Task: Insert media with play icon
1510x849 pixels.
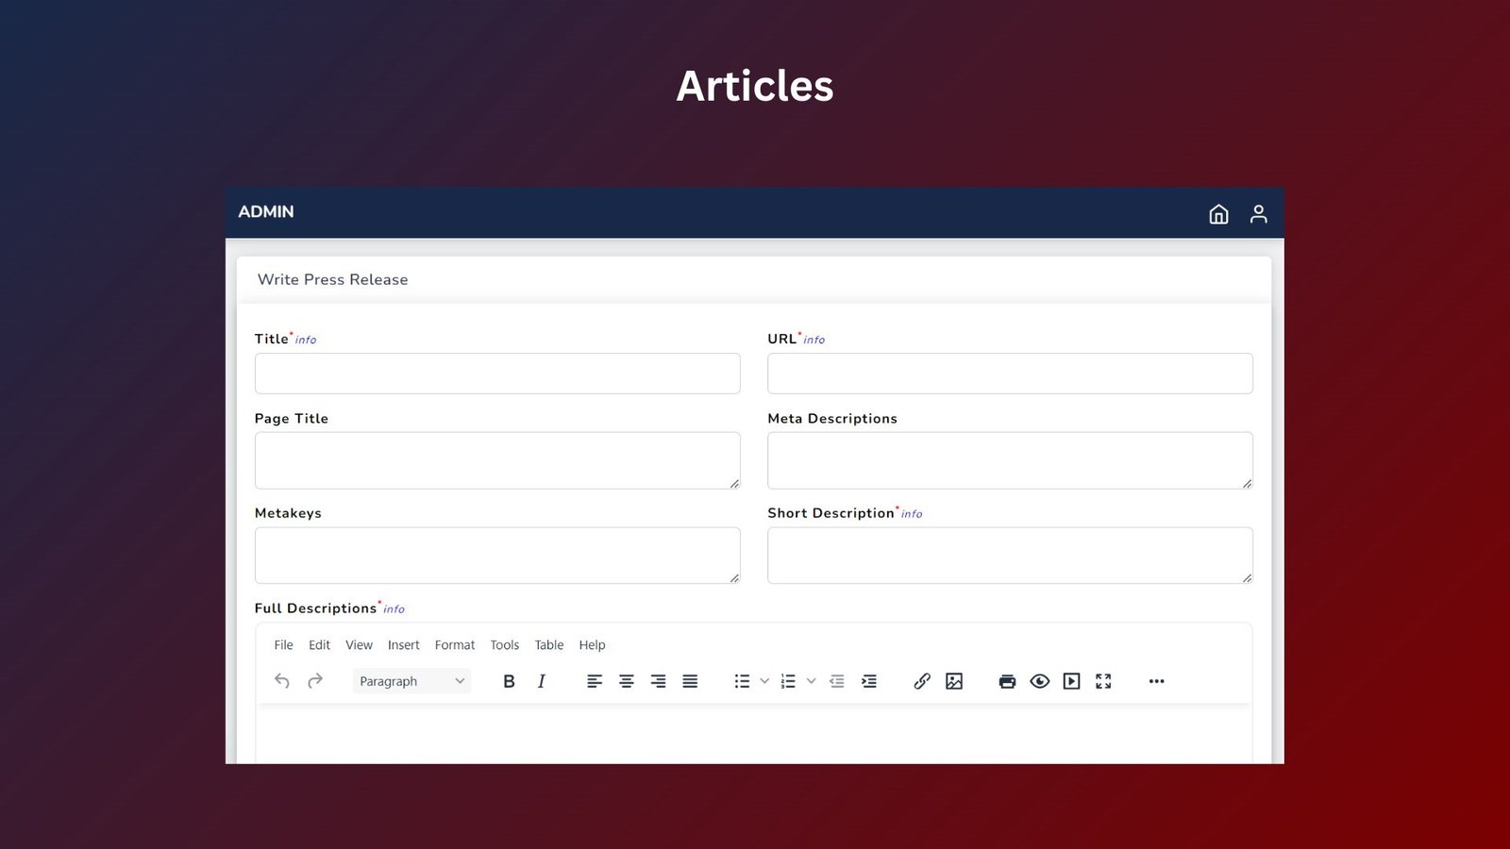Action: click(1071, 681)
